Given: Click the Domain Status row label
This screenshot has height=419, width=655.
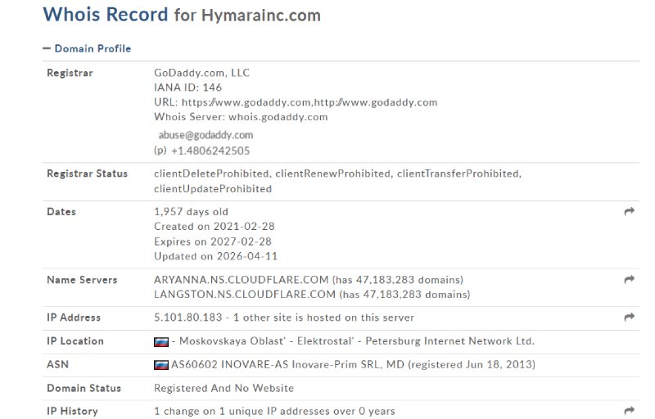Looking at the screenshot, I should point(84,388).
